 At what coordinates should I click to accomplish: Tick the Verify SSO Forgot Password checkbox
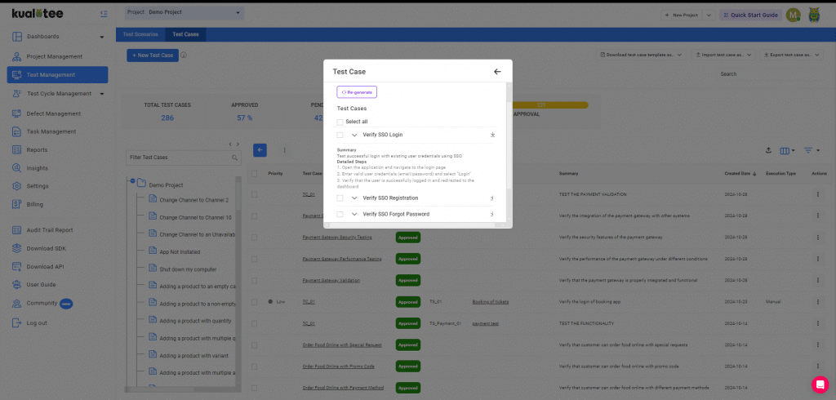point(340,214)
